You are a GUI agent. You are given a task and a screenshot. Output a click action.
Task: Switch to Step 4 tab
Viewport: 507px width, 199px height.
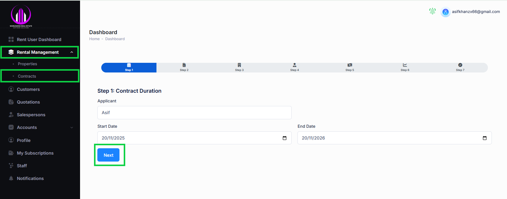click(294, 68)
